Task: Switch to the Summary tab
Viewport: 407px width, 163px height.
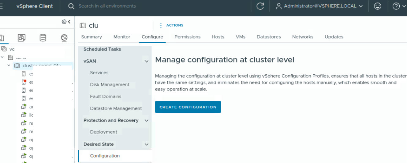Action: tap(91, 37)
